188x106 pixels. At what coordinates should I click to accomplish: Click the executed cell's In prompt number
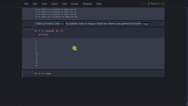click(28, 29)
